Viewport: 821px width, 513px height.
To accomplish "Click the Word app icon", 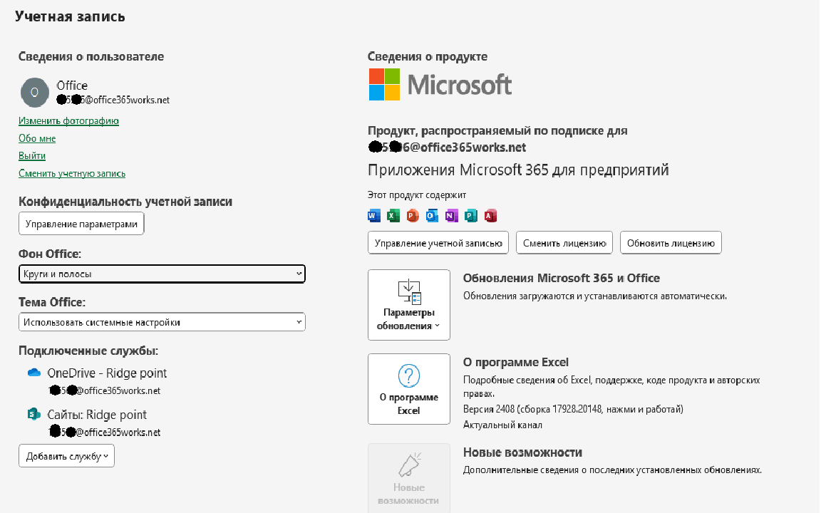I will (374, 216).
